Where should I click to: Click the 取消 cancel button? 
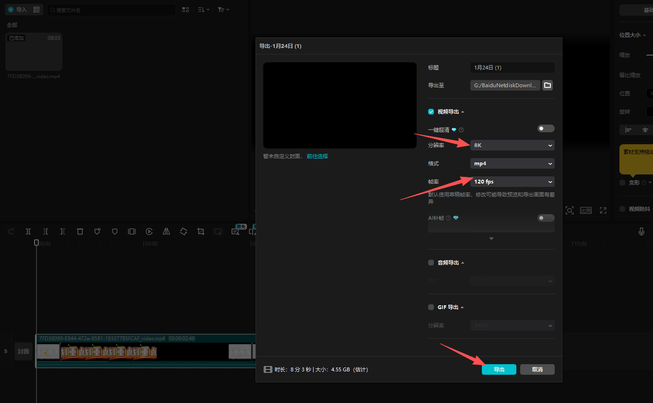[x=537, y=369]
